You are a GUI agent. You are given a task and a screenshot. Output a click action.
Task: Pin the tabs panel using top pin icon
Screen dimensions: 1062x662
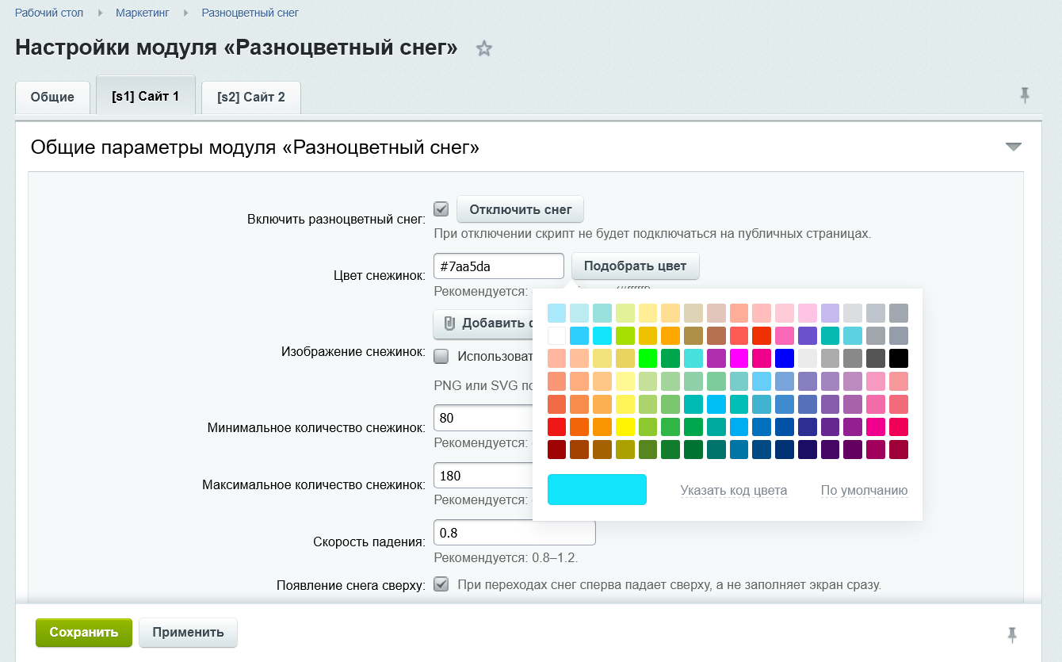click(1025, 94)
